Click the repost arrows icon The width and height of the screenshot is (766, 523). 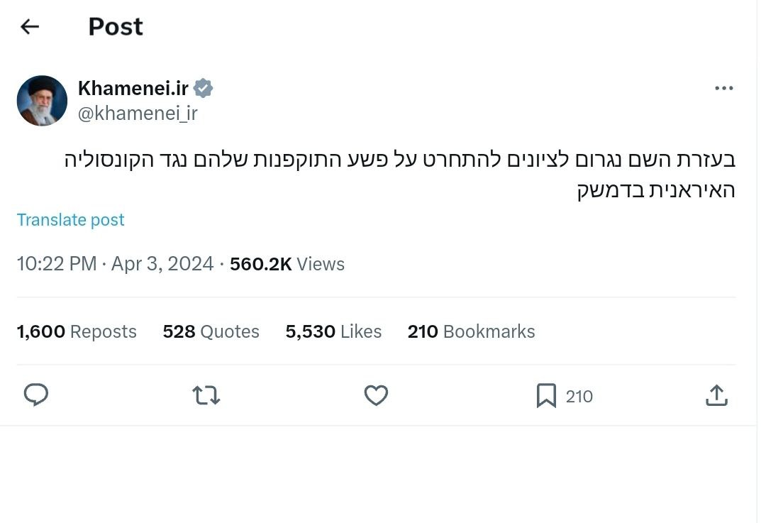tap(206, 395)
